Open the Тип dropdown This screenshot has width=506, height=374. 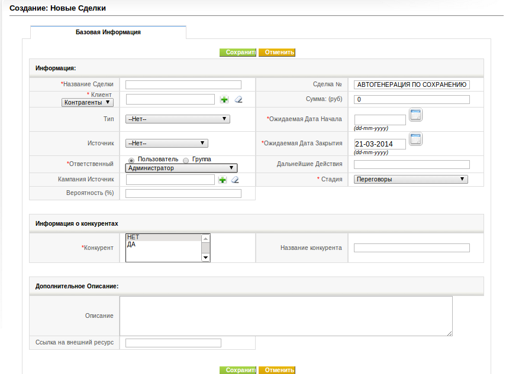178,119
